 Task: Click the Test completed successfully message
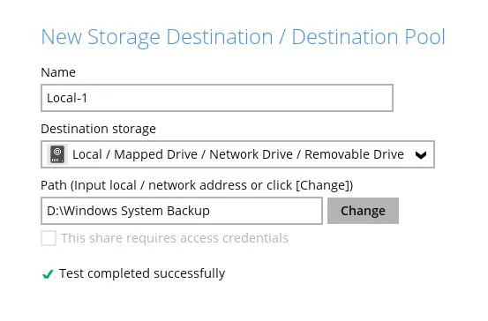coord(142,273)
